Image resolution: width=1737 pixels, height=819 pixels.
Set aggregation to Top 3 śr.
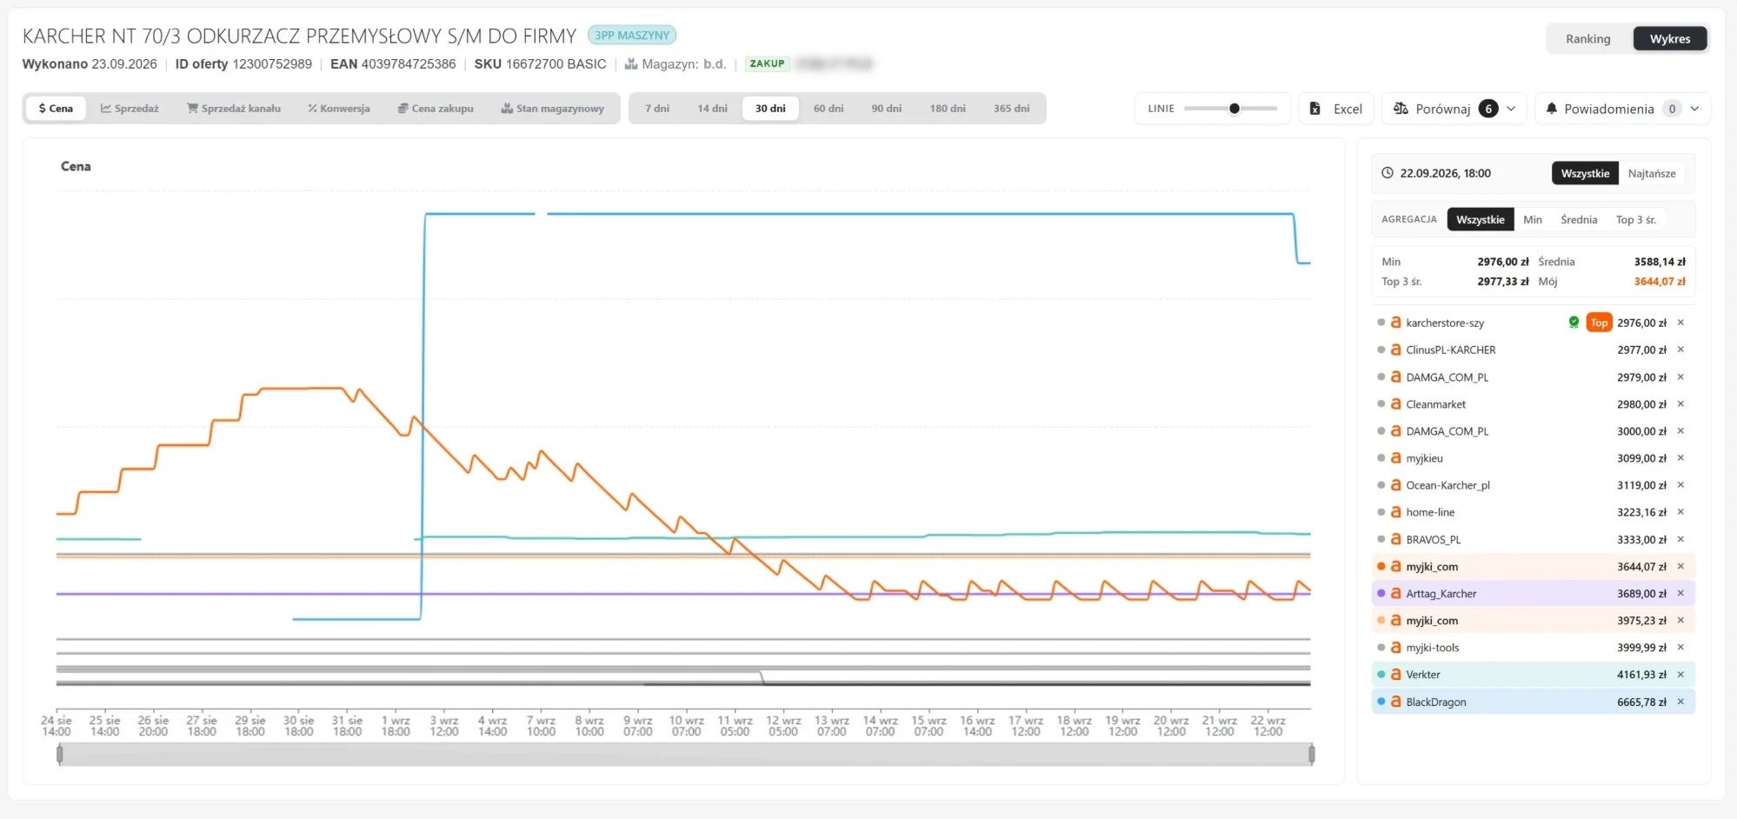1635,219
